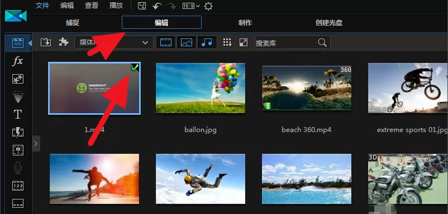The height and width of the screenshot is (214, 448).
Task: Open the transition room lightning icon
Action: (x=18, y=133)
